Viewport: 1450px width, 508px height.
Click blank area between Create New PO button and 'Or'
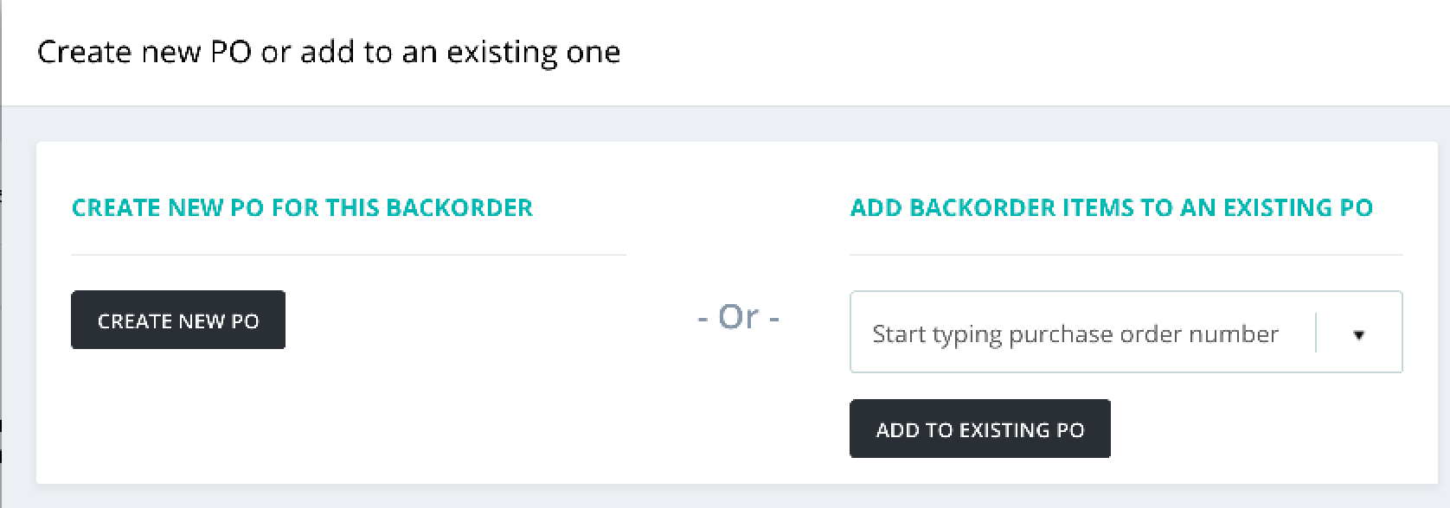tap(484, 321)
